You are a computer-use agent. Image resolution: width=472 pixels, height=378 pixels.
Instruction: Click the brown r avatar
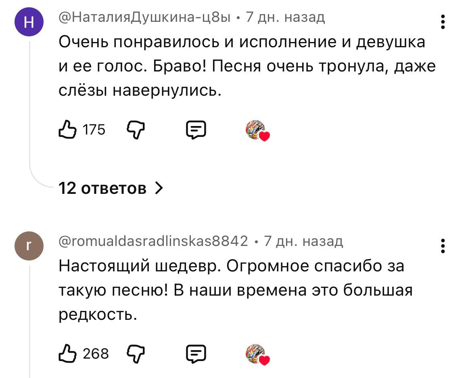click(x=29, y=246)
